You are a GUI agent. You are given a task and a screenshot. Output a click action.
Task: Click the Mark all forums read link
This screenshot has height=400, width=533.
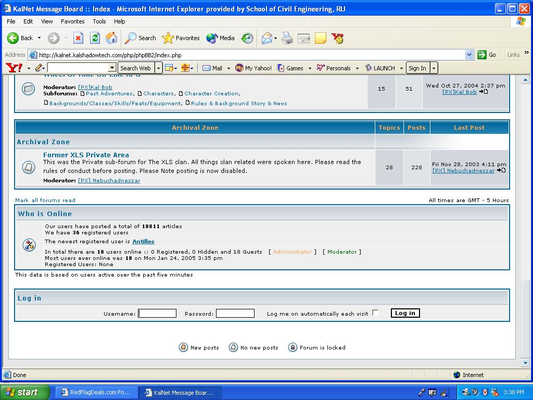pyautogui.click(x=45, y=200)
